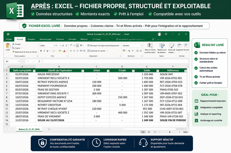
Task: Select cell FRAIS DE GESTION
Action: coord(60,90)
